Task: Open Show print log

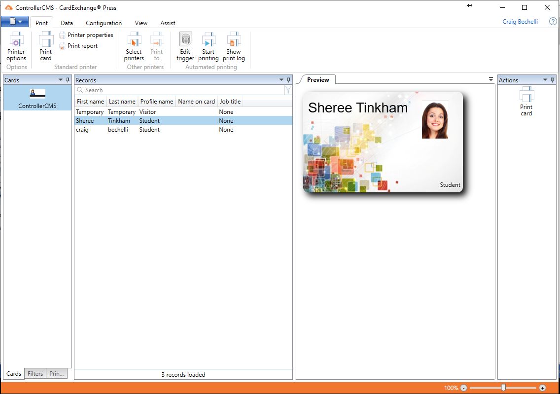Action: point(234,47)
